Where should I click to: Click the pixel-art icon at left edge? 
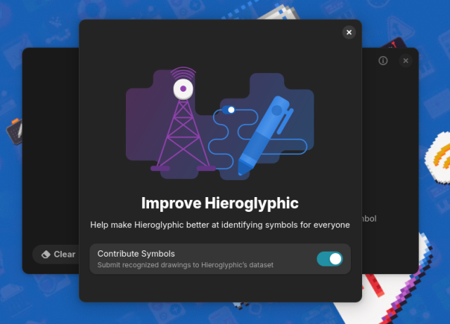14,131
